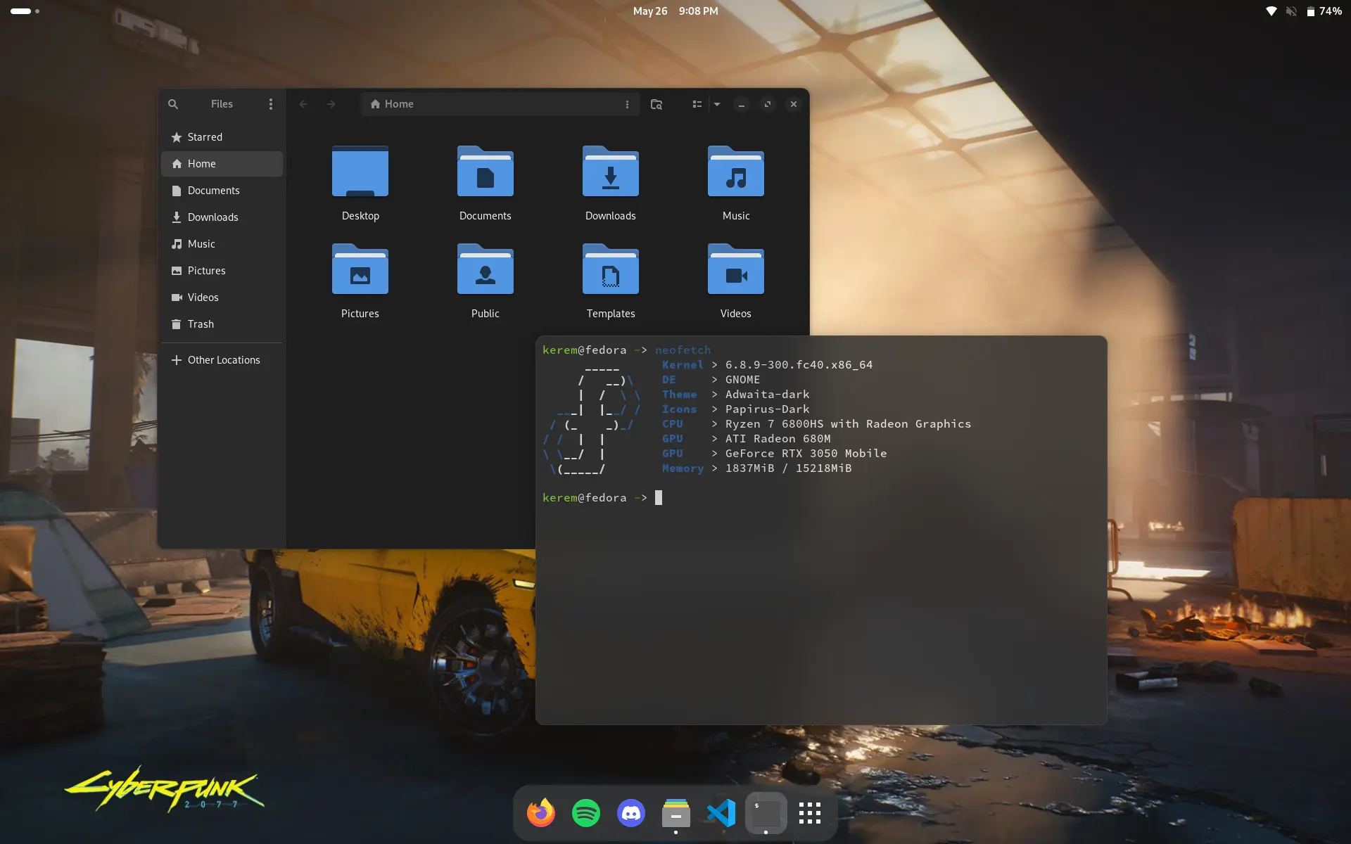Select Starred in the sidebar
The image size is (1351, 844).
click(222, 137)
